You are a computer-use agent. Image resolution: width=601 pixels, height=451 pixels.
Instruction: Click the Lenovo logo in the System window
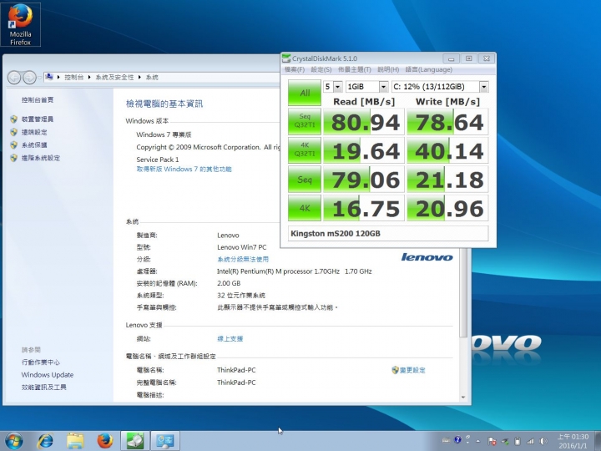click(x=427, y=257)
